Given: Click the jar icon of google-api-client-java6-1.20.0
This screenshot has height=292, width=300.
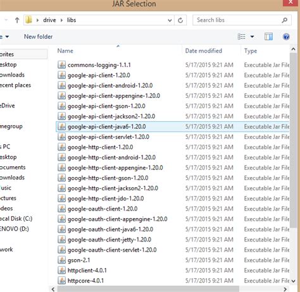Looking at the screenshot, I should [61, 126].
